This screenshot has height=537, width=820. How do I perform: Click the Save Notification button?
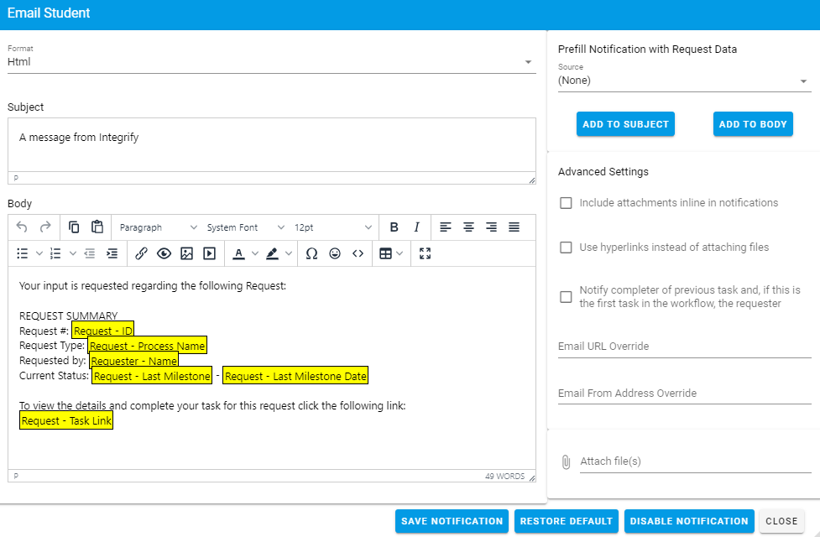point(452,521)
